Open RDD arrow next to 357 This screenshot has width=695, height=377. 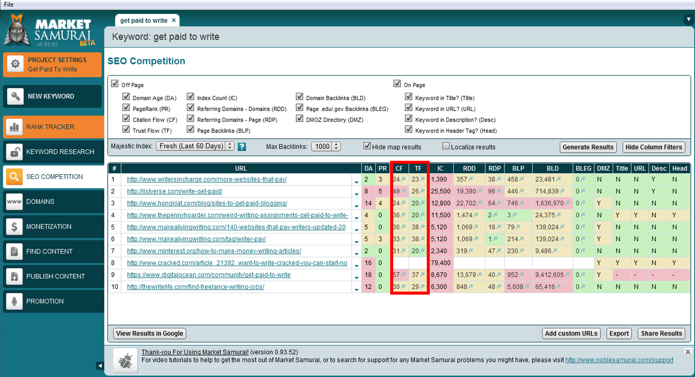pyautogui.click(x=470, y=179)
